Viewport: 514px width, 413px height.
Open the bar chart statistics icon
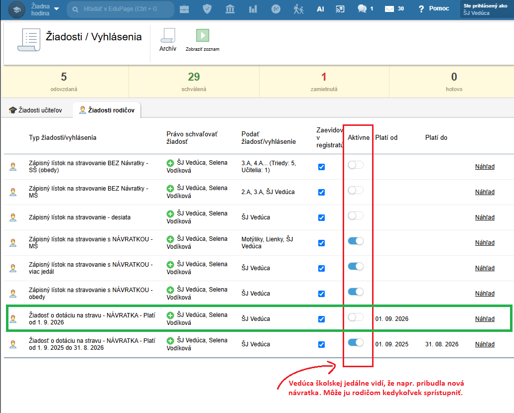point(253,9)
